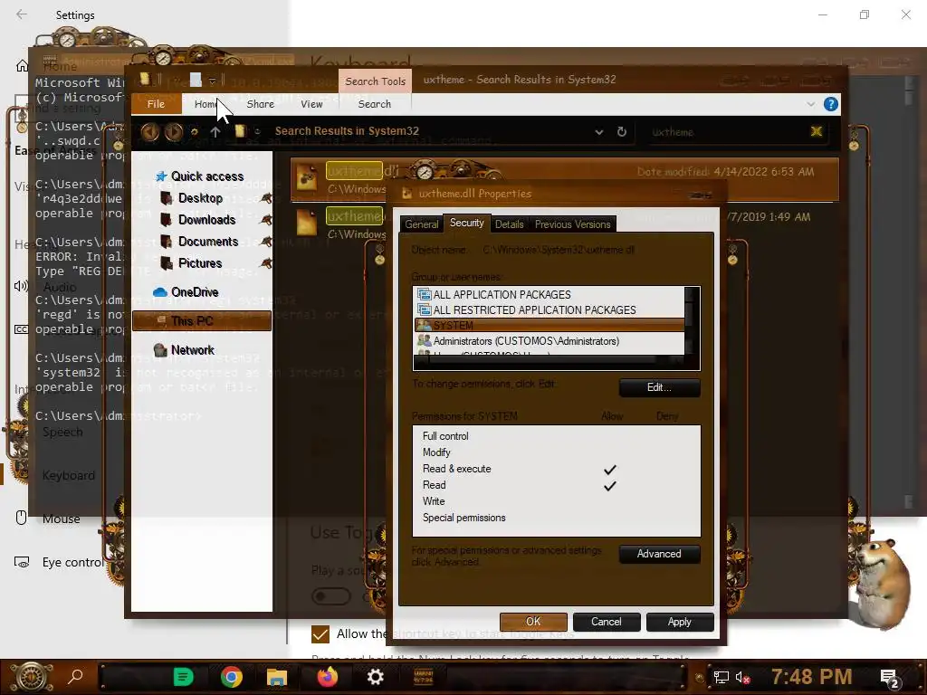Viewport: 927px width, 695px height.
Task: Expand the Explorer ribbon chevron
Action: (810, 105)
